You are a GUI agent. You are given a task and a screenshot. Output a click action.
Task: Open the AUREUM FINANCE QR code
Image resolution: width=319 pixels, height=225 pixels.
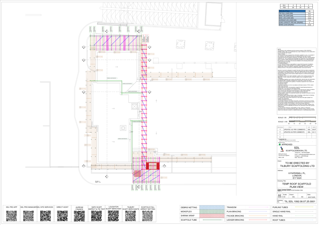79,216
